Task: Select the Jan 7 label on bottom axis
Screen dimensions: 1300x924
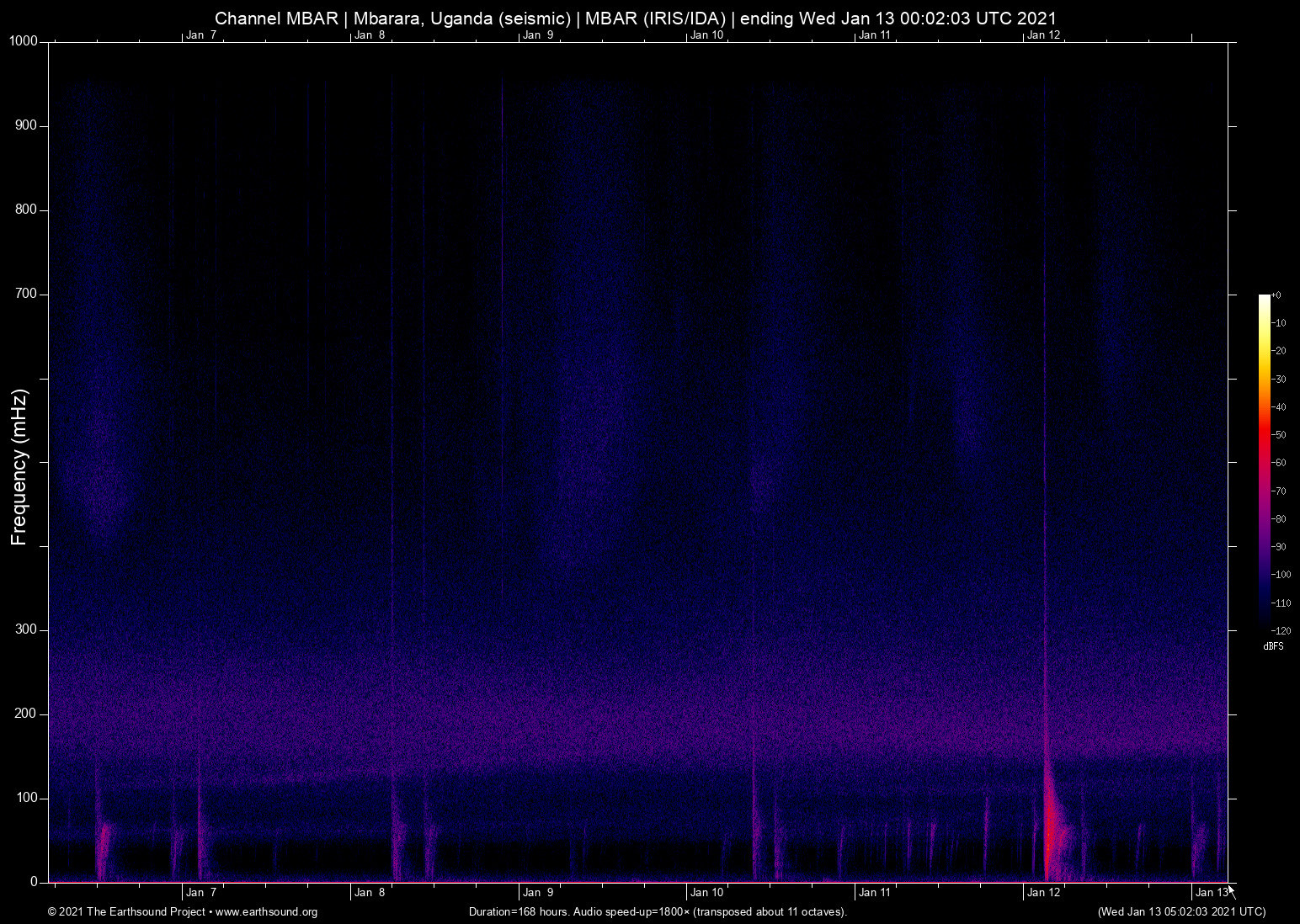Action: click(200, 892)
